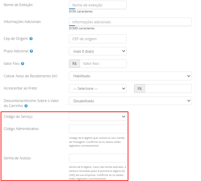
Task: Open the Código do Serviço dropdown
Action: [98, 117]
